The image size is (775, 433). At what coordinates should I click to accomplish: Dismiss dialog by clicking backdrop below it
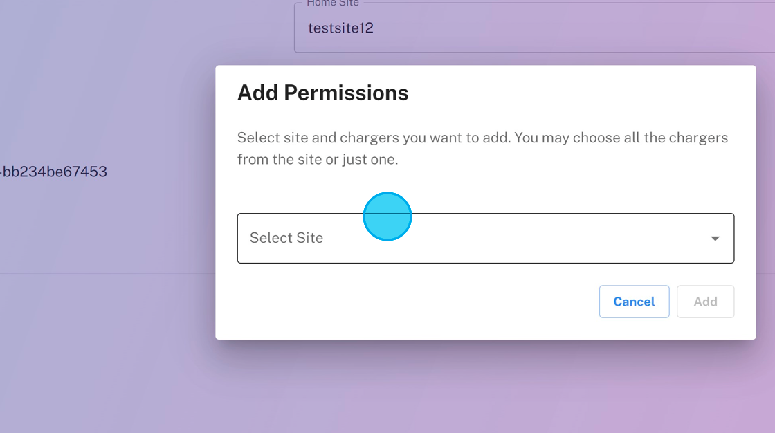coord(484,387)
